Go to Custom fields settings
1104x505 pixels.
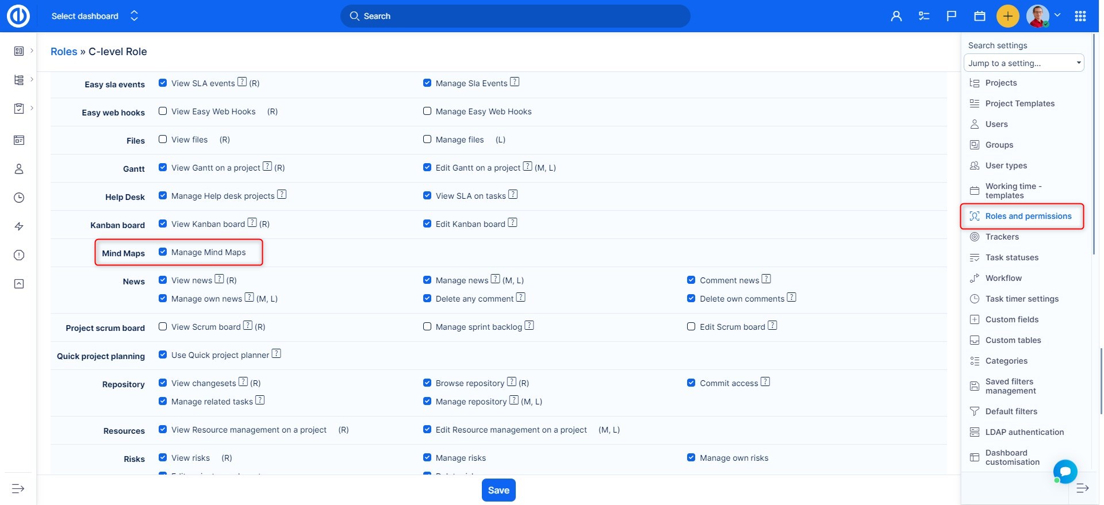click(1012, 319)
